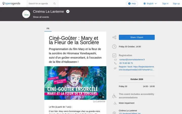The image size is (182, 114).
Task: Select the Cinéma La Lanterne venue name text
Action: point(128,110)
